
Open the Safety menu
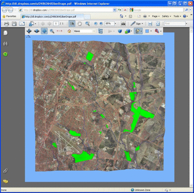click(x=166, y=16)
